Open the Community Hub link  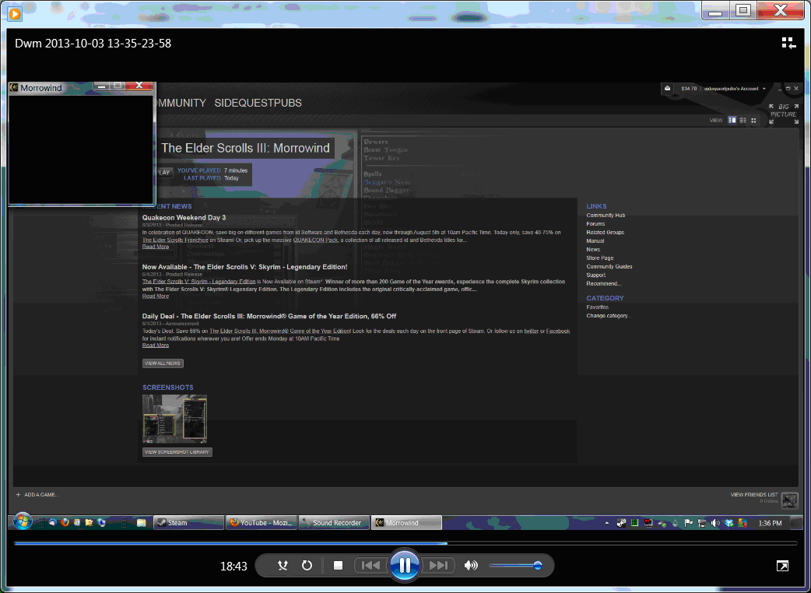(x=606, y=216)
